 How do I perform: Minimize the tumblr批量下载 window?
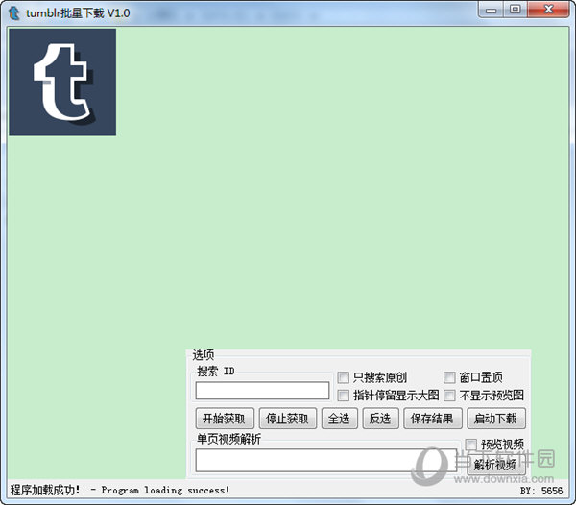[492, 10]
